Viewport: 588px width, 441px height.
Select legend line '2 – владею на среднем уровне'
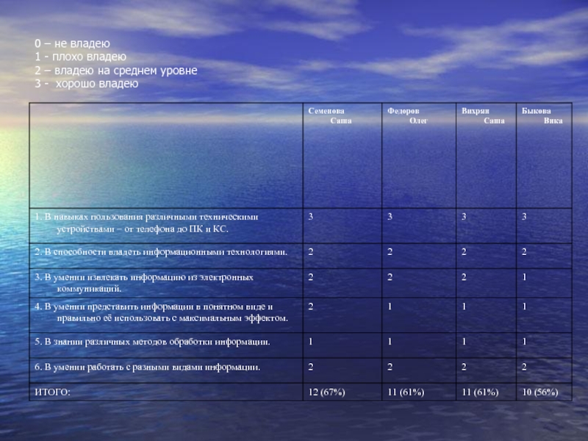(116, 71)
